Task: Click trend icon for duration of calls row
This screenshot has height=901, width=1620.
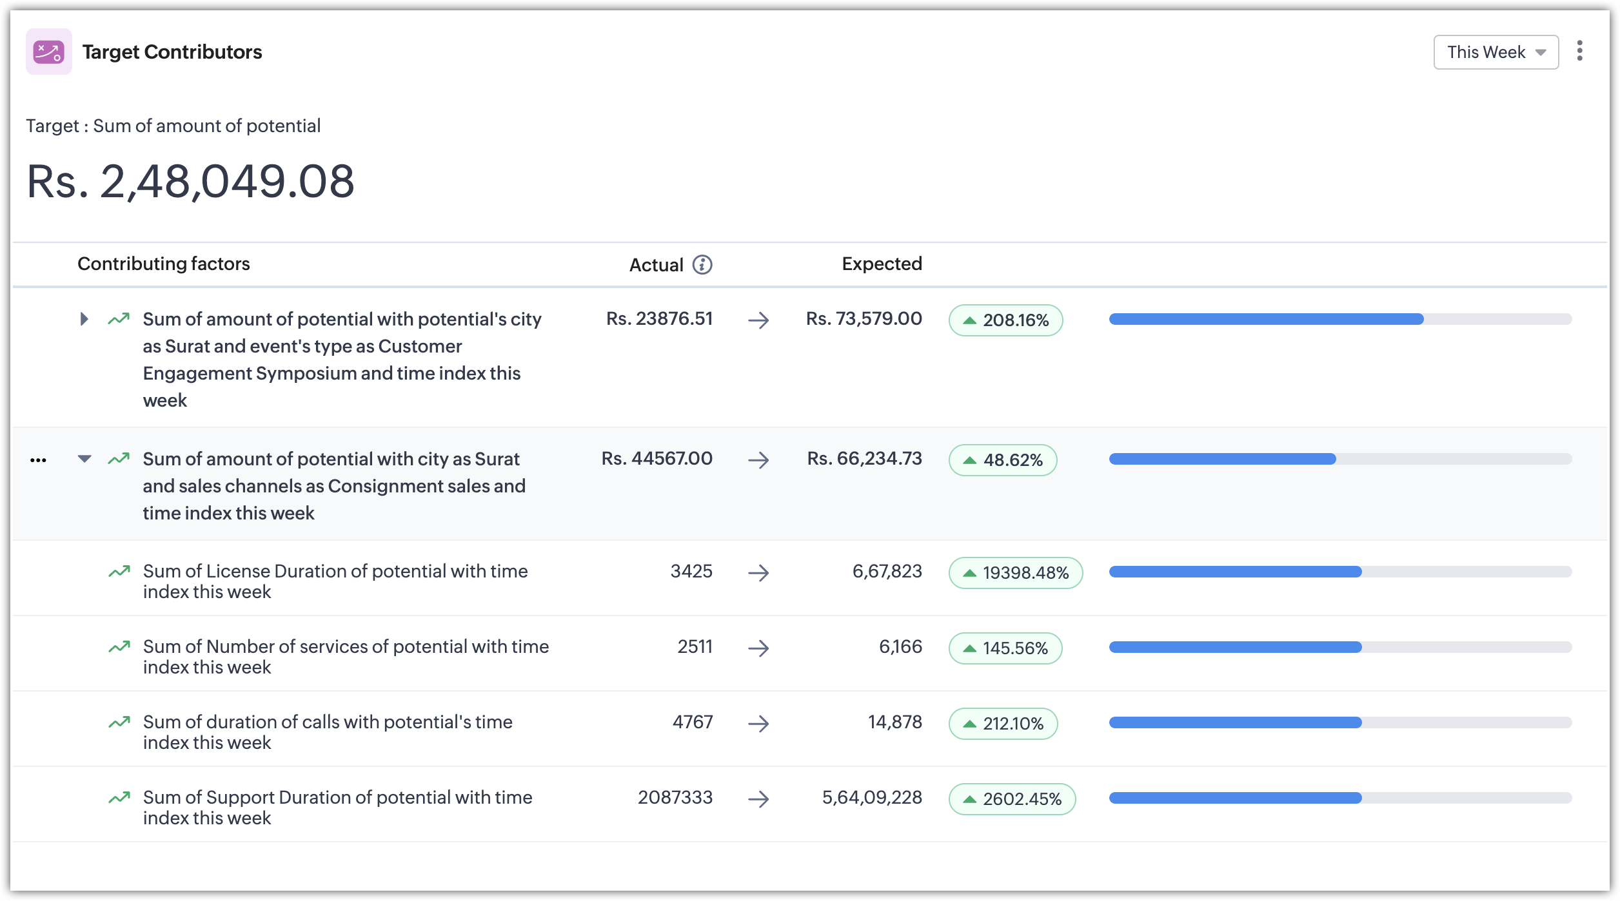Action: (119, 722)
